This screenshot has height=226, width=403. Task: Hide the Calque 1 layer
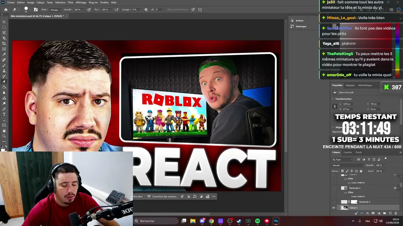pyautogui.click(x=334, y=208)
